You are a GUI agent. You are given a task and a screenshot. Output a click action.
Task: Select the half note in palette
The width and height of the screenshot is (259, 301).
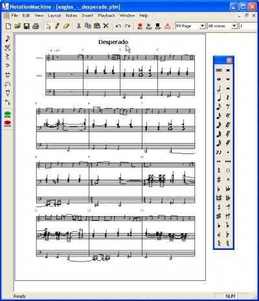coord(219,89)
